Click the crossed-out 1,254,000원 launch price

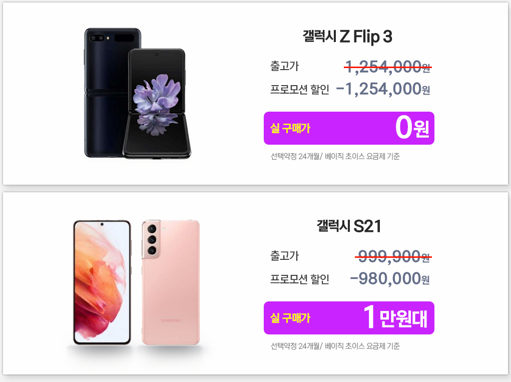coord(388,67)
